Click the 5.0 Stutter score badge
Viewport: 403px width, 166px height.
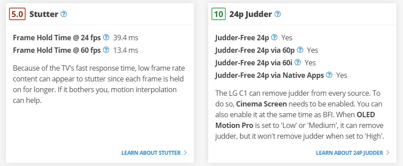[x=18, y=14]
